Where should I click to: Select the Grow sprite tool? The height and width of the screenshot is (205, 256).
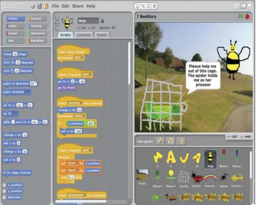point(149,6)
